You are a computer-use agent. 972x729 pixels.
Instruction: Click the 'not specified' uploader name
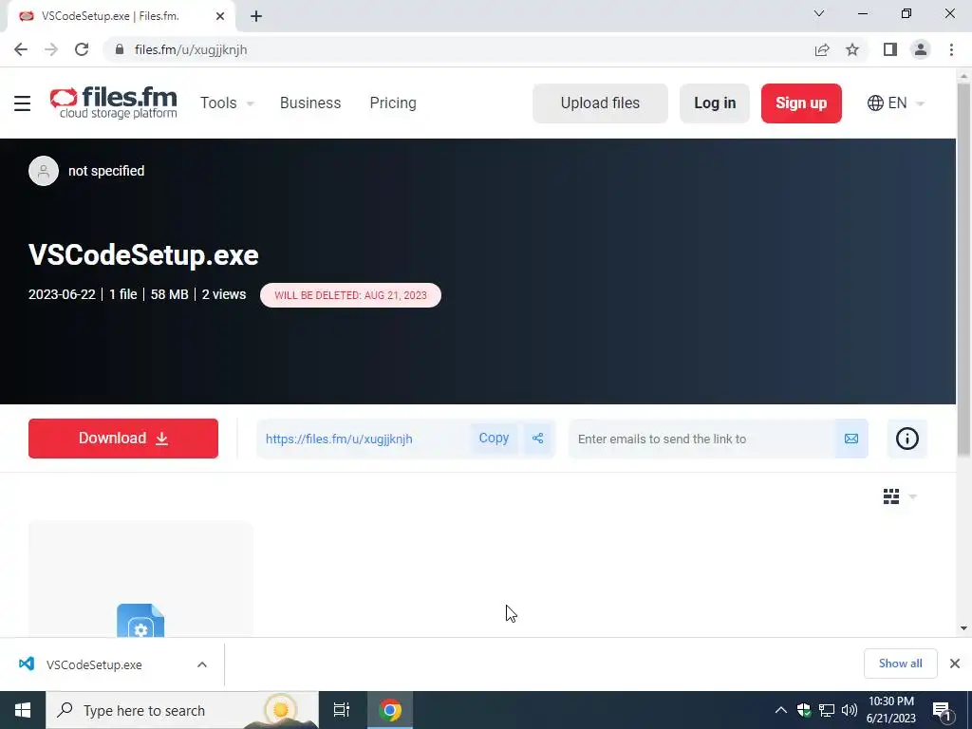point(106,171)
